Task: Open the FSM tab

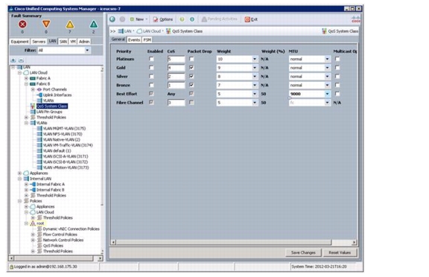Action: click(147, 40)
